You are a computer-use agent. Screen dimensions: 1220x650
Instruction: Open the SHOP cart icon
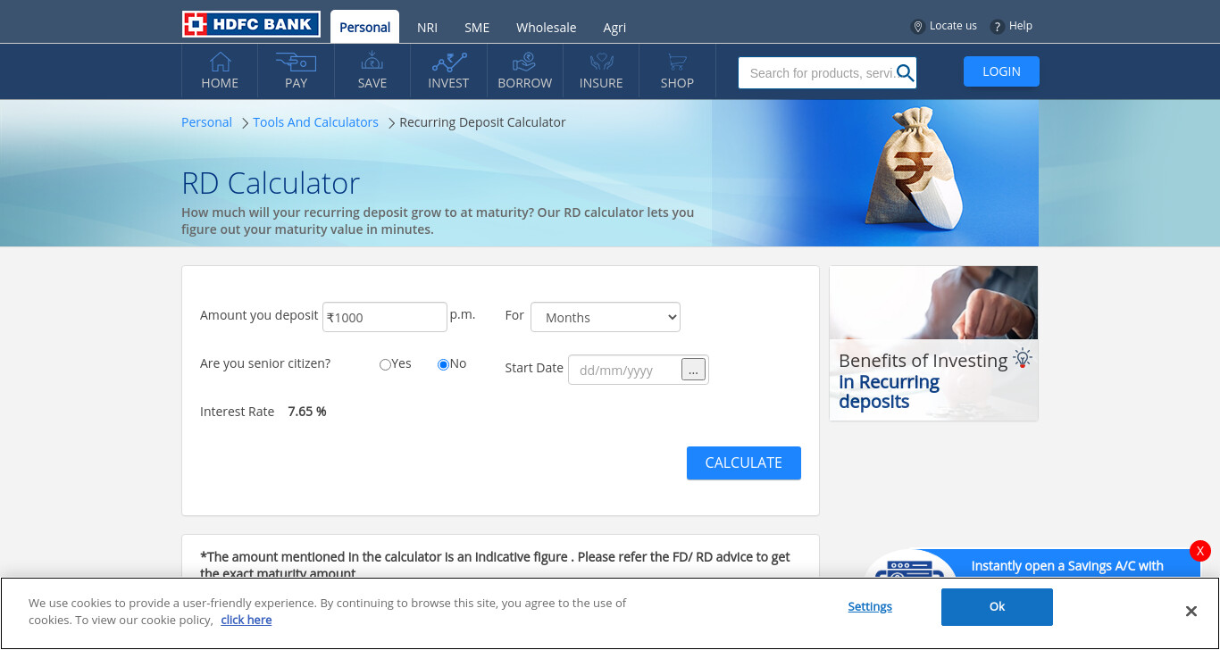677,62
